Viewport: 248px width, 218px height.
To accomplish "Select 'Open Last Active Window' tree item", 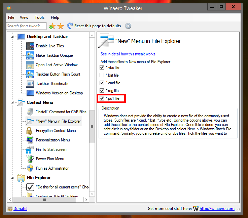I will [x=57, y=65].
